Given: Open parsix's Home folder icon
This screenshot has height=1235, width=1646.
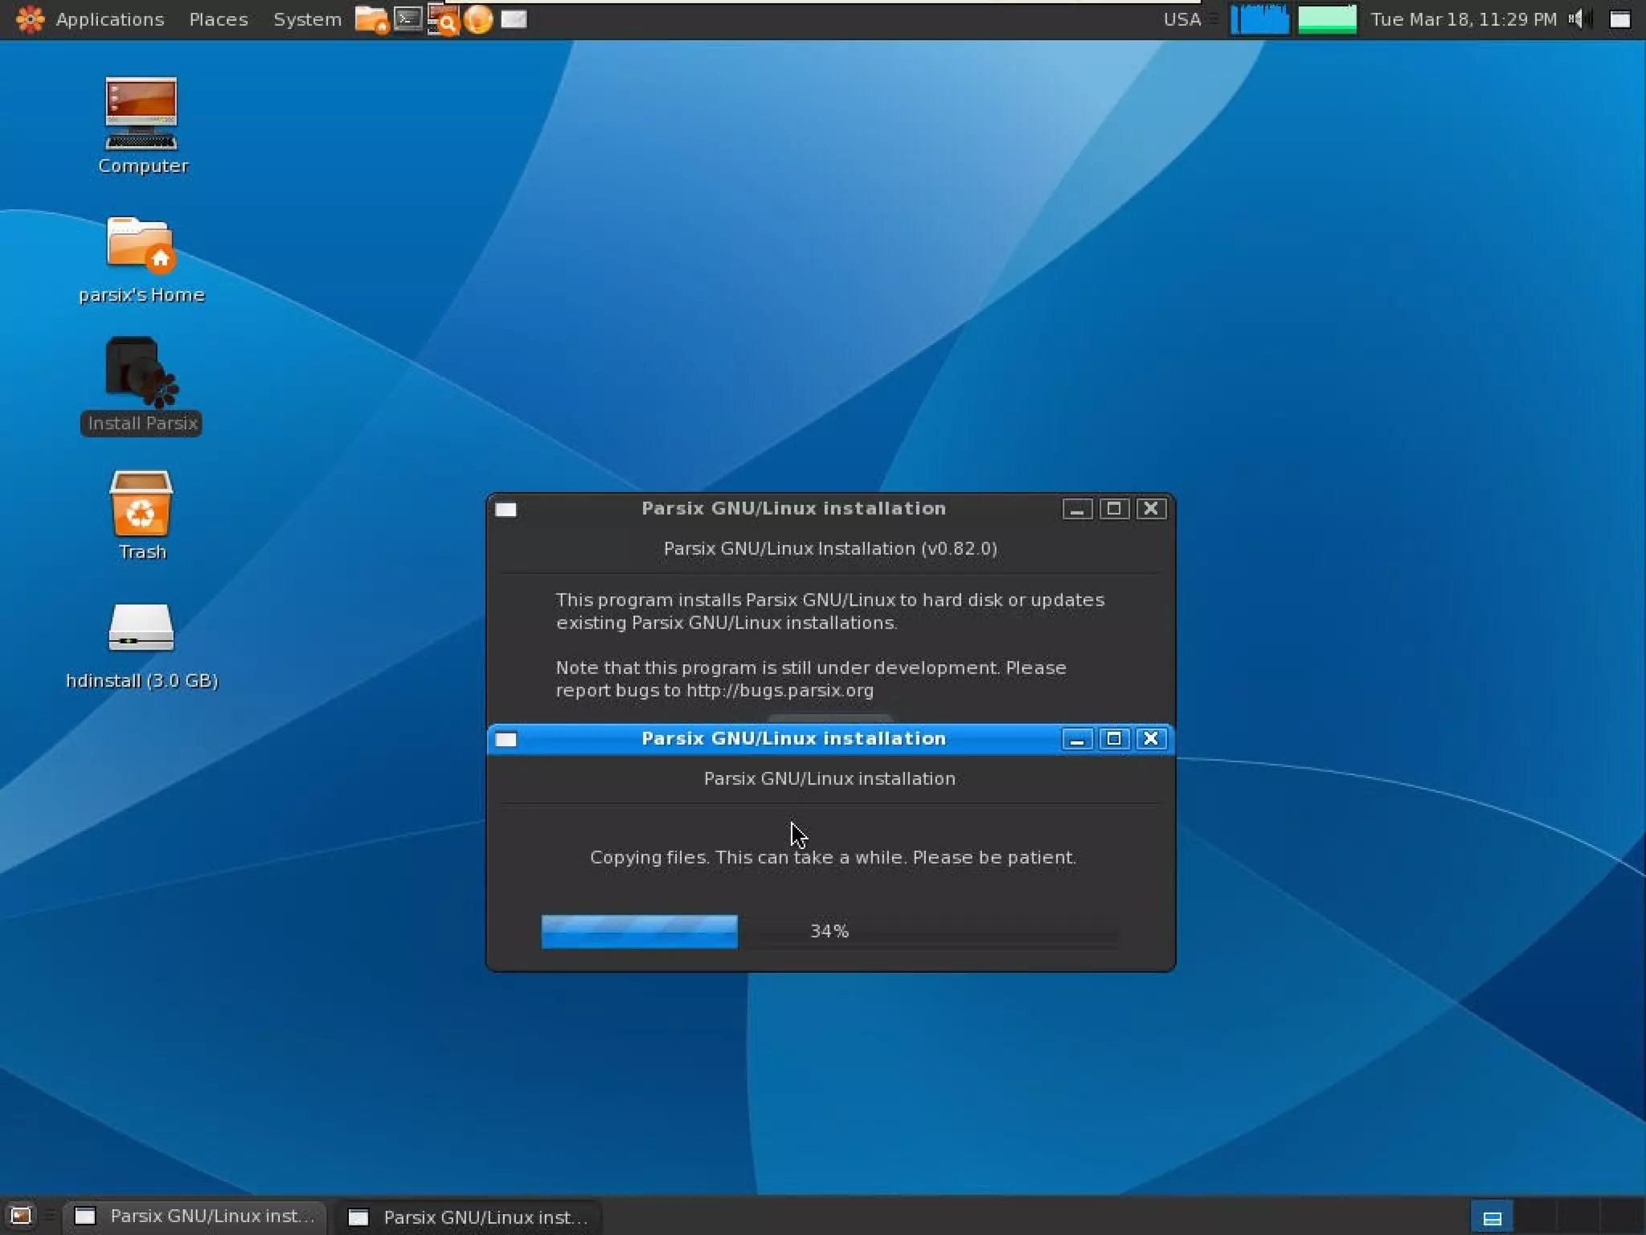Looking at the screenshot, I should (x=141, y=244).
